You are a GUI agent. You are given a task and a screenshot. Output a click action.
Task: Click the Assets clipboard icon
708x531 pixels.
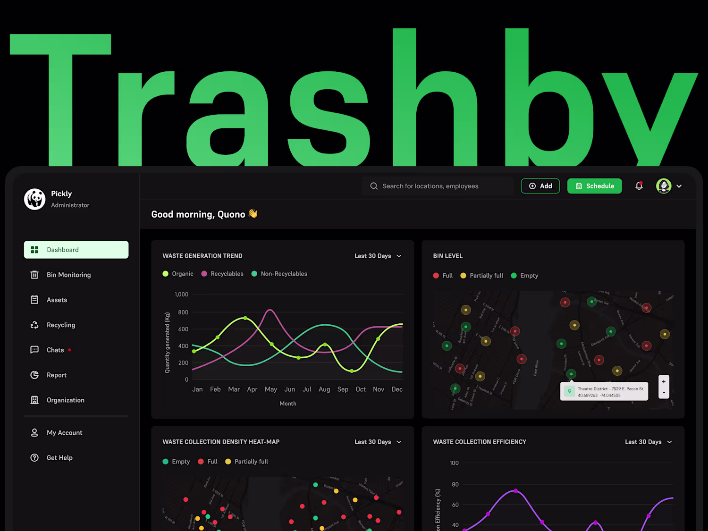click(x=34, y=300)
